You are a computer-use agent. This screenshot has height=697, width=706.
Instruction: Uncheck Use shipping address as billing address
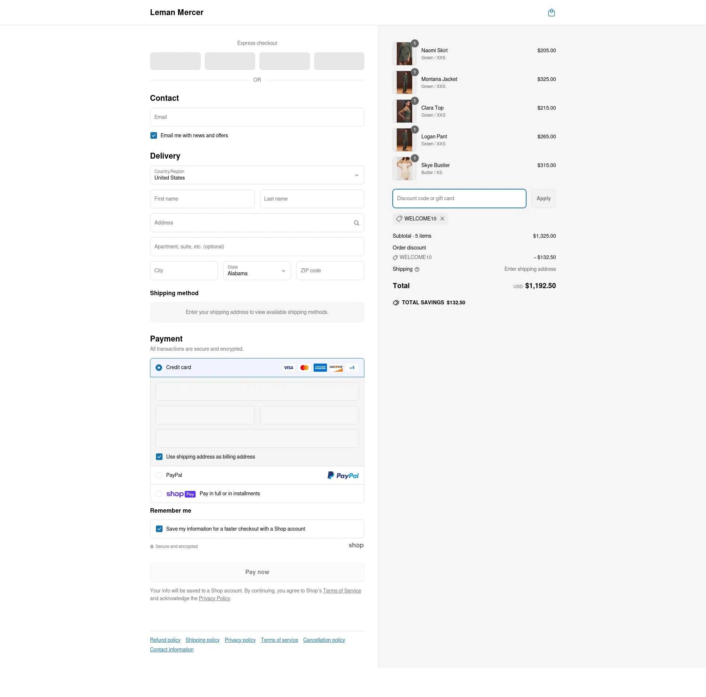click(159, 457)
